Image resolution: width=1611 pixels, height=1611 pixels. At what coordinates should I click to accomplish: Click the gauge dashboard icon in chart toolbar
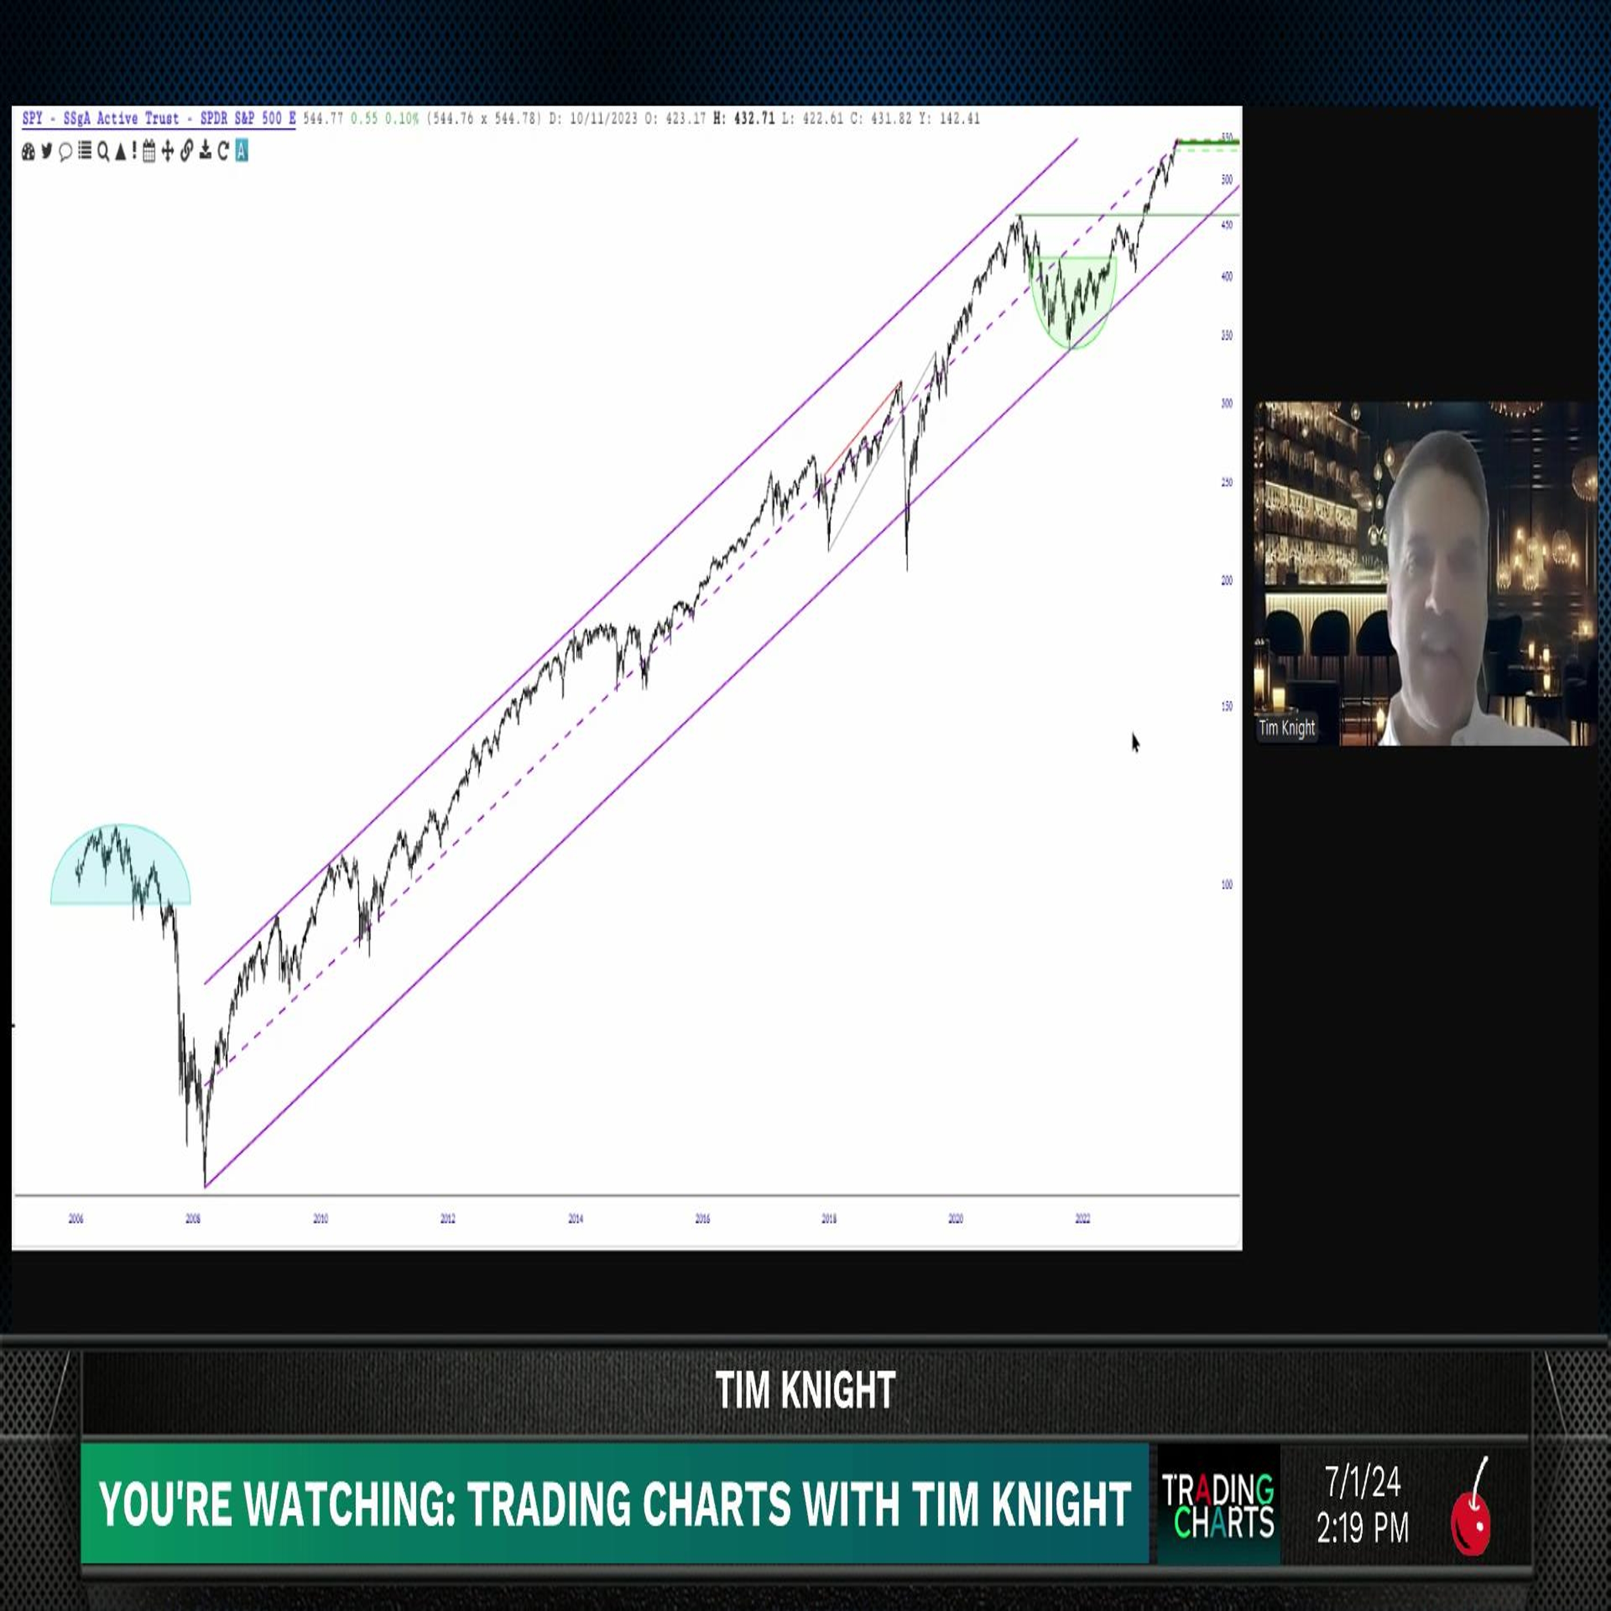[28, 151]
